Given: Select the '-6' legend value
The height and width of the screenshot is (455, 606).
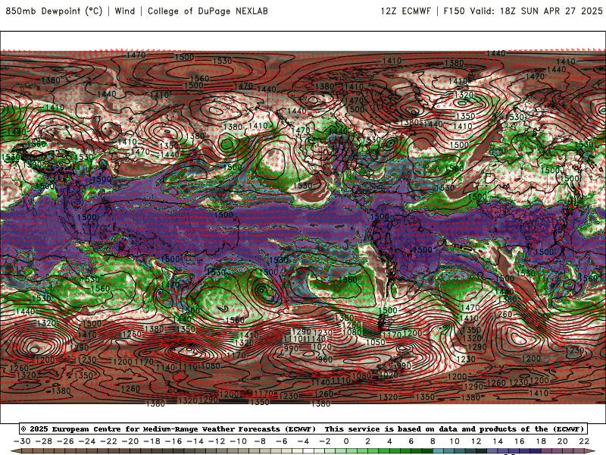Looking at the screenshot, I should (281, 441).
